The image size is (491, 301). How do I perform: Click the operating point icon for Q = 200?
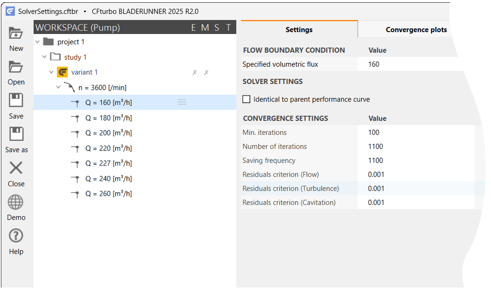click(x=75, y=133)
